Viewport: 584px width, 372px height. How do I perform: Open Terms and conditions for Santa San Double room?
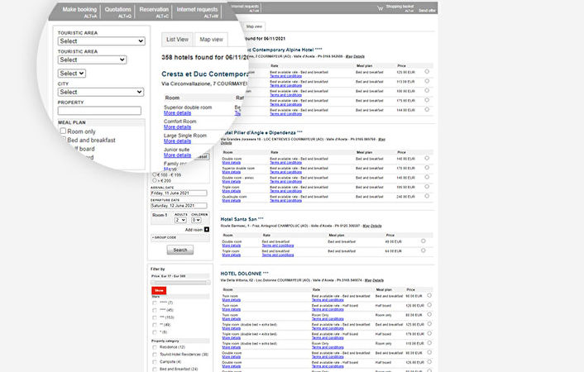pos(278,246)
